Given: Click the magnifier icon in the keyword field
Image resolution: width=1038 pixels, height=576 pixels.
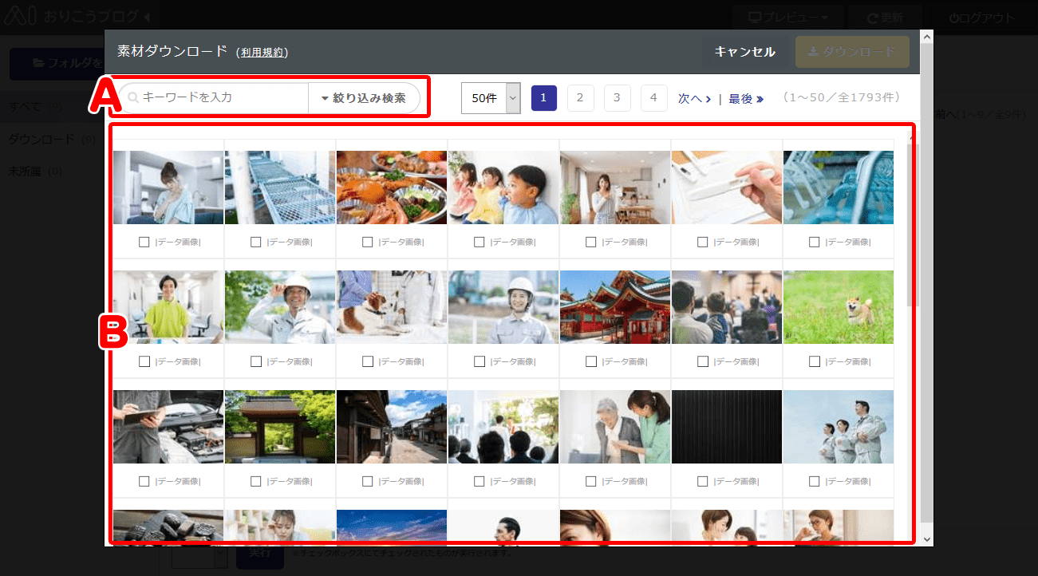Looking at the screenshot, I should pyautogui.click(x=133, y=97).
